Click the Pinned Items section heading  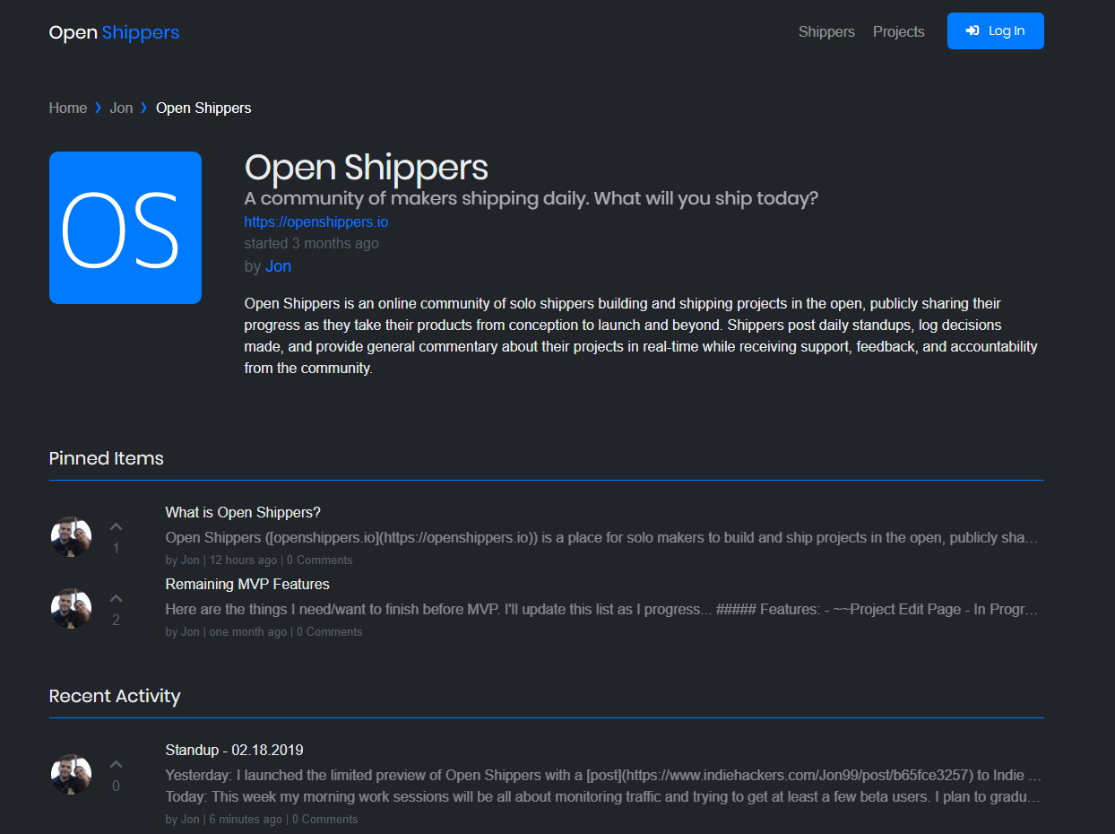[x=107, y=458]
